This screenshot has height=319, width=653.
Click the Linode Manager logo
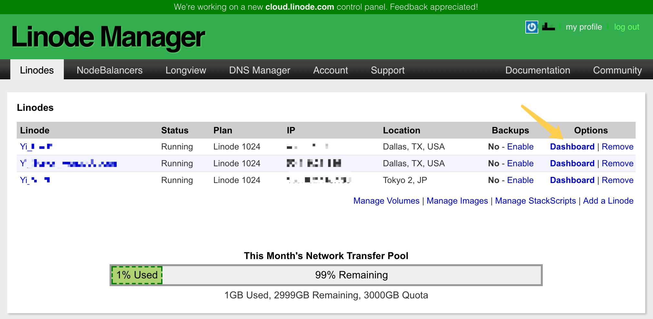(x=108, y=37)
